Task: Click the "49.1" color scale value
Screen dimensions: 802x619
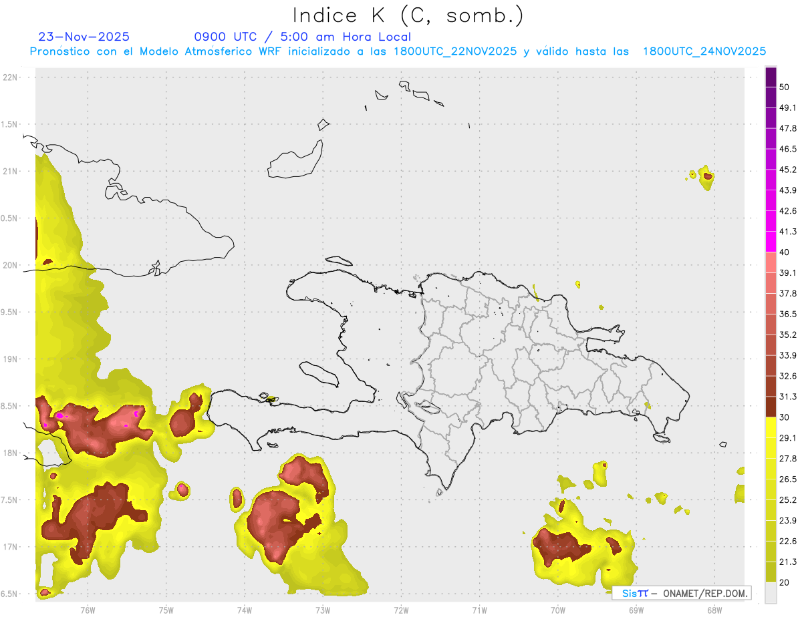Action: 788,108
